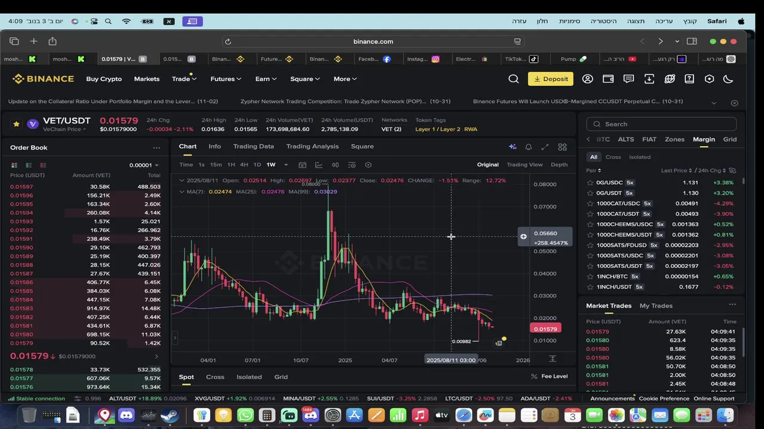Select the Zones market tab
Viewport: 764px width, 429px height.
(674, 139)
